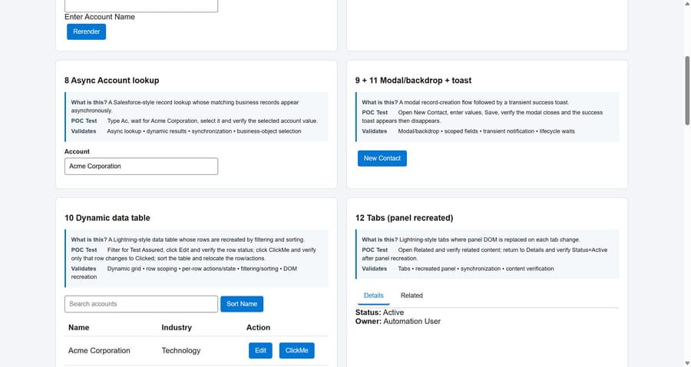Open the New Contact modal

pyautogui.click(x=382, y=158)
